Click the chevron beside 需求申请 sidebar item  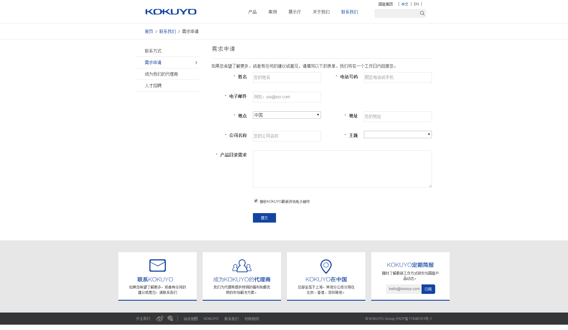click(196, 62)
